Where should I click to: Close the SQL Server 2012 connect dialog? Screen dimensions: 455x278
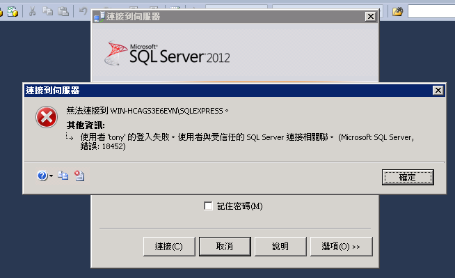click(x=371, y=17)
